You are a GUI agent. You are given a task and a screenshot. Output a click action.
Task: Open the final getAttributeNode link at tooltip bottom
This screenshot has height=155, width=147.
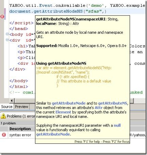click(53, 134)
